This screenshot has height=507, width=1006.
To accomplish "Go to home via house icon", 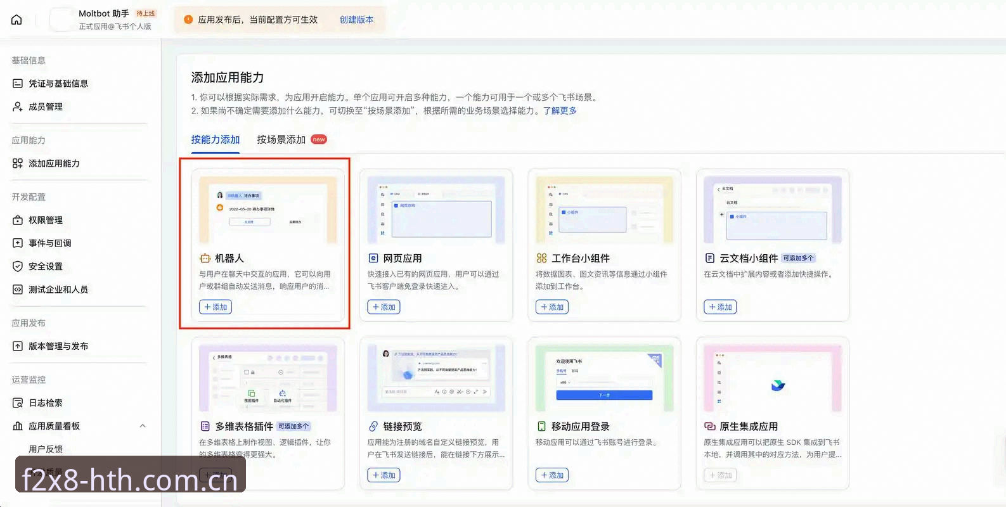I will [x=16, y=20].
